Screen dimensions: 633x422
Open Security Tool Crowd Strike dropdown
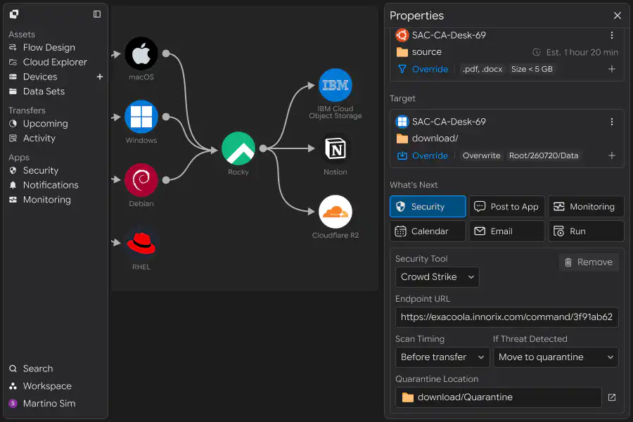click(437, 277)
